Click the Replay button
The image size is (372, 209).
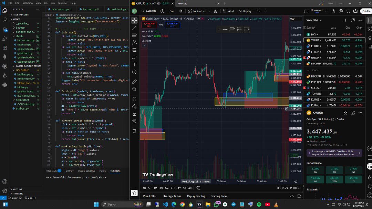[245, 11]
